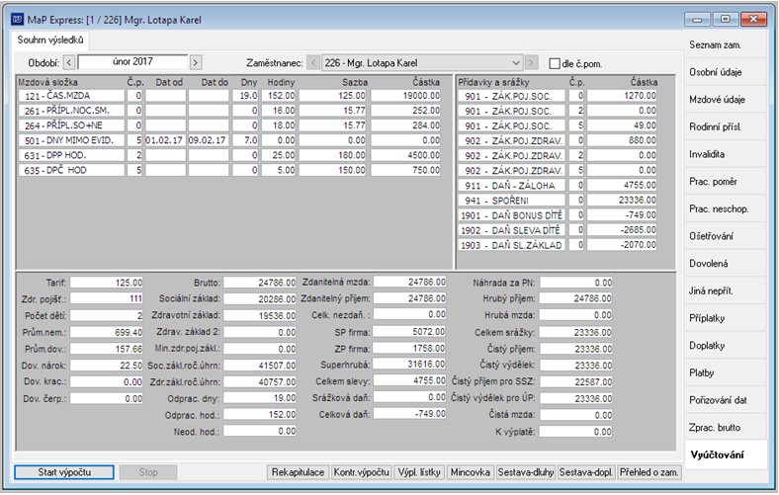Select the '121 - ČAS.MZDA' row
The image size is (779, 495).
coord(229,95)
